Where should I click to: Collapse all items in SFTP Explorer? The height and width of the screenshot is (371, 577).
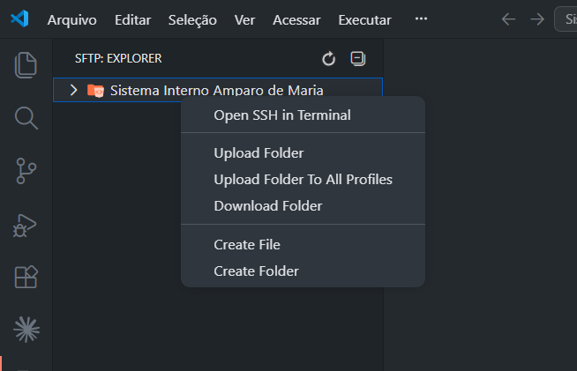[x=357, y=58]
